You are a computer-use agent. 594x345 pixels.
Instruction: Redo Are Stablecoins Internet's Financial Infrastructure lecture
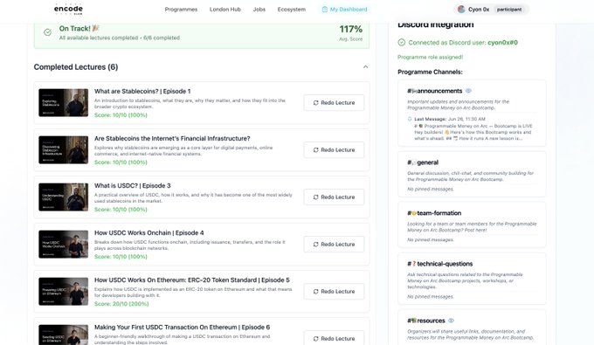(x=334, y=150)
